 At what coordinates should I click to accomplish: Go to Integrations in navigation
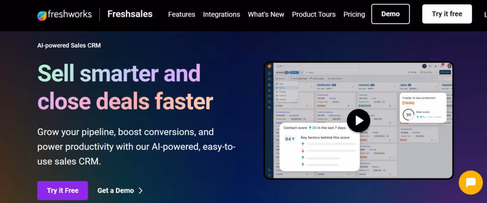tap(222, 14)
